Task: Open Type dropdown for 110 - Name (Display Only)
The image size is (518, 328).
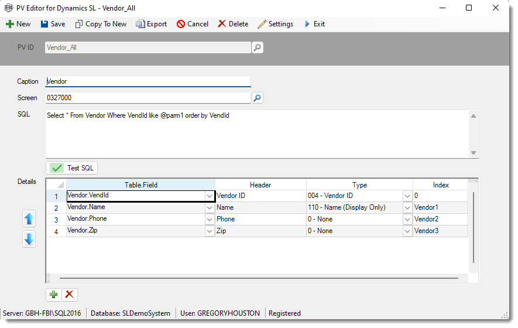Action: click(407, 208)
